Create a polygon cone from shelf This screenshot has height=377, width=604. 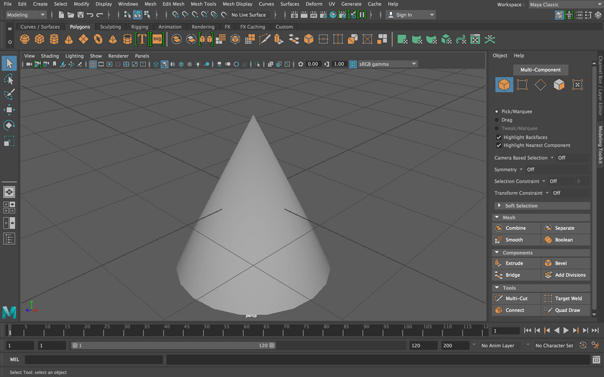coord(69,40)
